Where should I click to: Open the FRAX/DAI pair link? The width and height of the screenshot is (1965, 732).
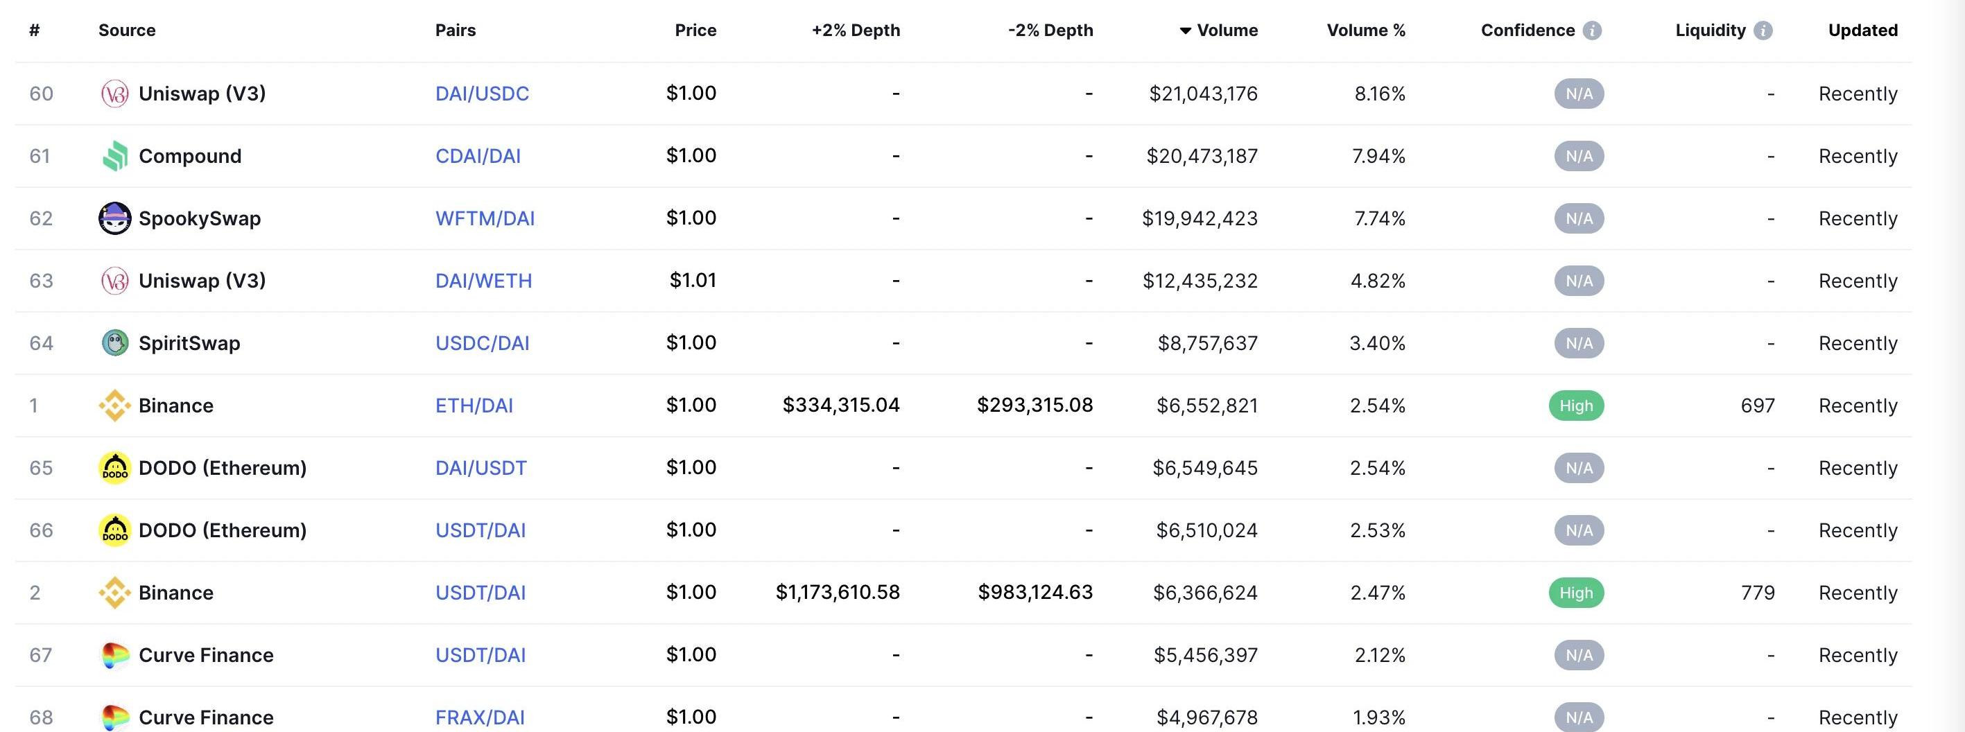[480, 717]
